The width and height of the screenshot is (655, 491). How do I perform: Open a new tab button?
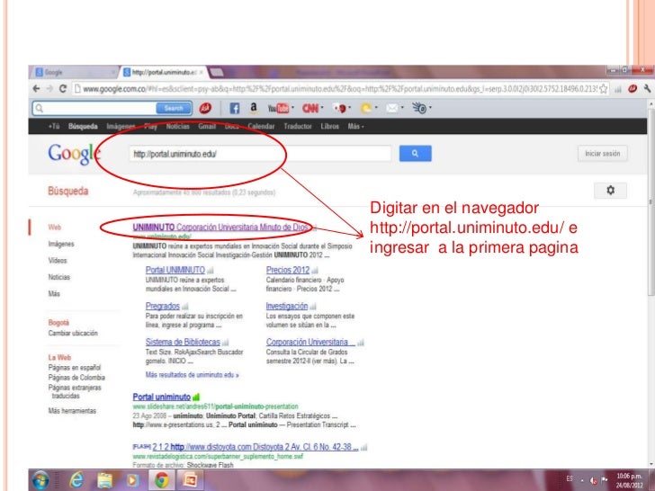217,72
